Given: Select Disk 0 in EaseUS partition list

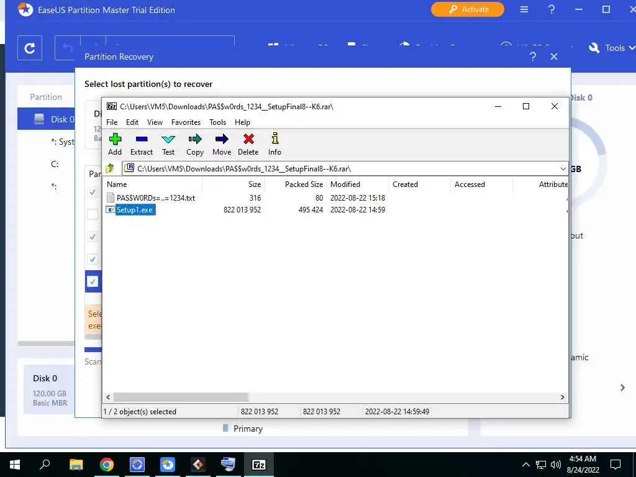Looking at the screenshot, I should tap(46, 119).
